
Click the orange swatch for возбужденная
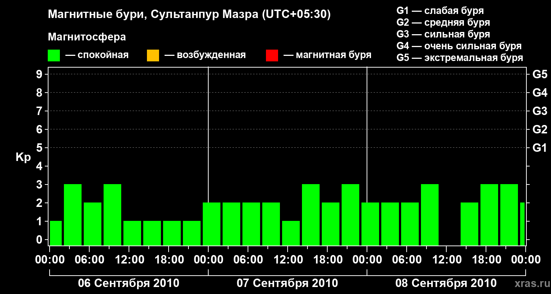[x=153, y=55]
